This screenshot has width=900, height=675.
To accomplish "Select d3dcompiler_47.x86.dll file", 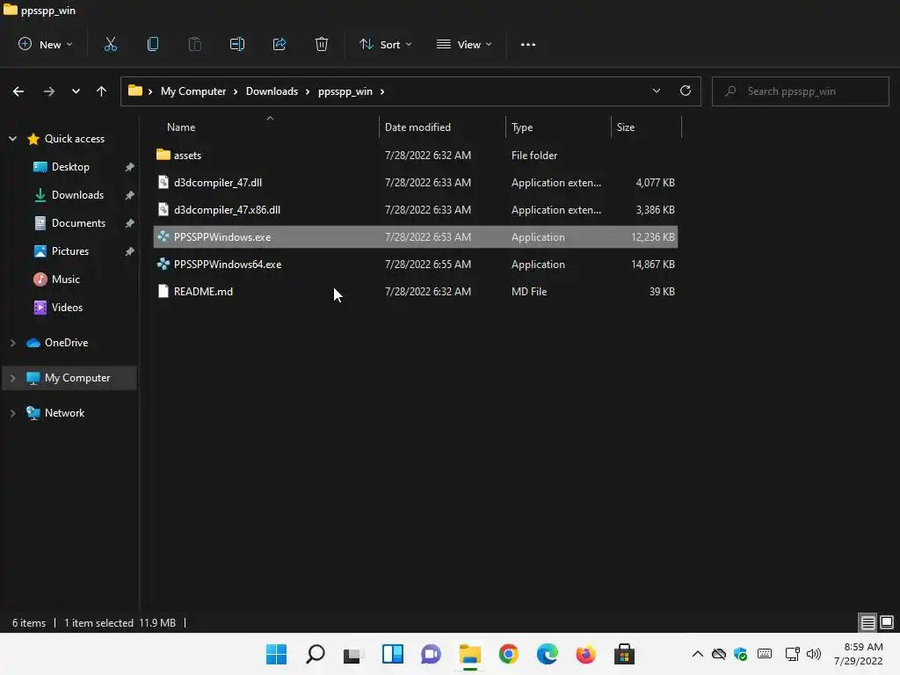I will click(x=416, y=209).
